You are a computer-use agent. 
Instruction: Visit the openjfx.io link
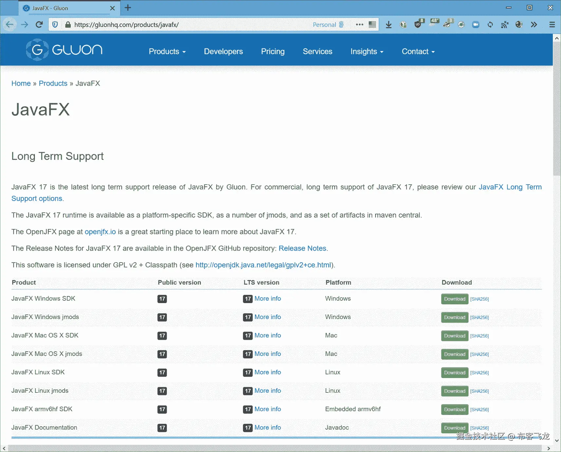pyautogui.click(x=100, y=232)
